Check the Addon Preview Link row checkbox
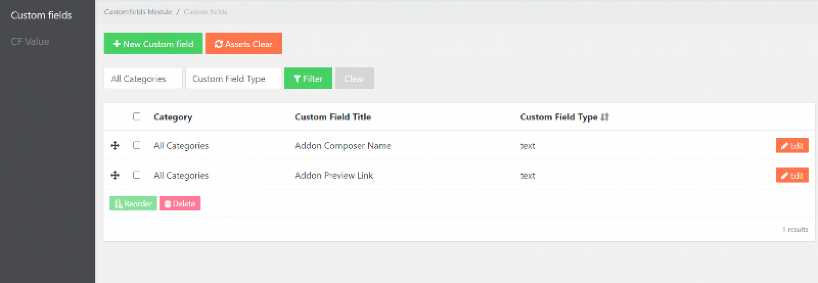Screen dimensions: 818x283 click(136, 175)
